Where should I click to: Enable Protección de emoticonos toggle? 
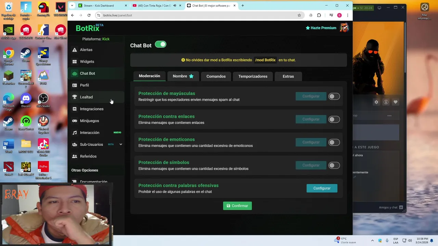pos(334,142)
